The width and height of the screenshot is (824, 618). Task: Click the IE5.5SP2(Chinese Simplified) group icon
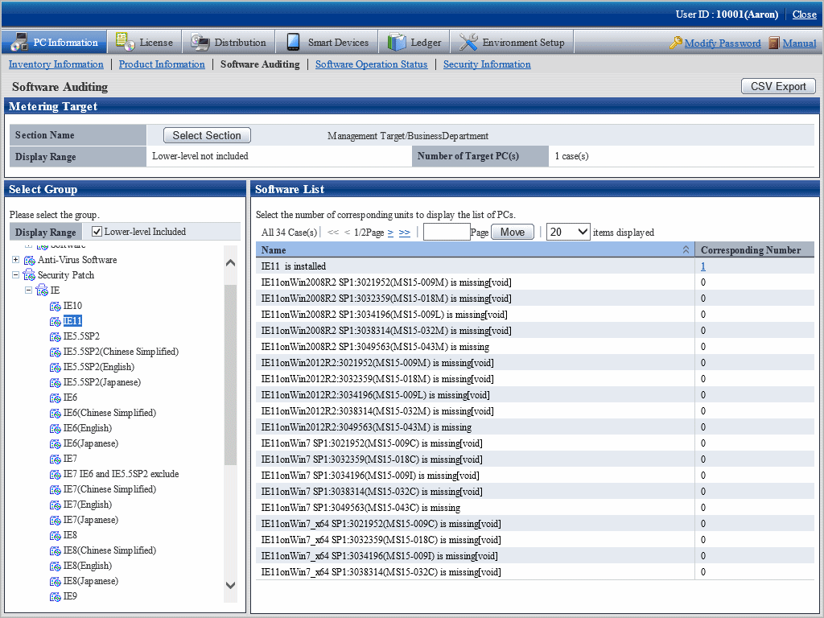(56, 352)
